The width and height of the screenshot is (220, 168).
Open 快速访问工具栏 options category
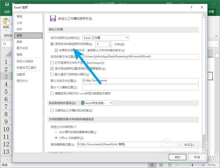tap(28, 68)
